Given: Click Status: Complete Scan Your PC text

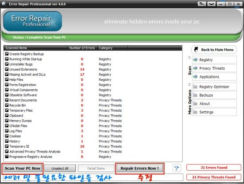Looking at the screenshot, I should click(x=39, y=37).
